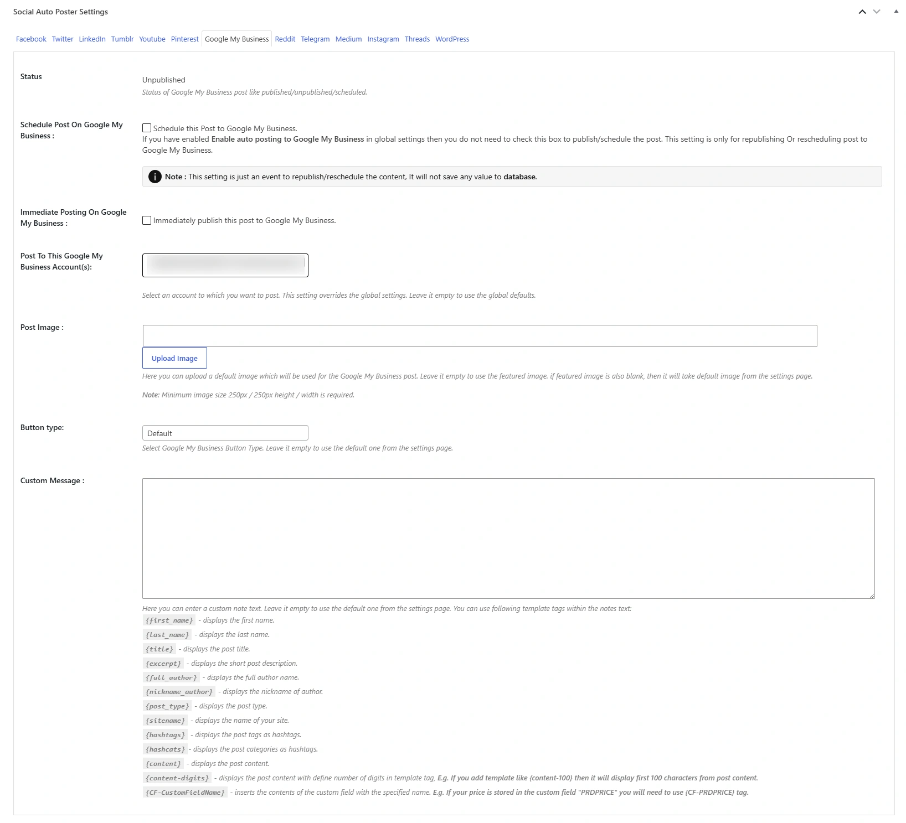Screen dimensions: 906x823
Task: Check Immediately publish this post to Google My Business
Action: tap(147, 220)
